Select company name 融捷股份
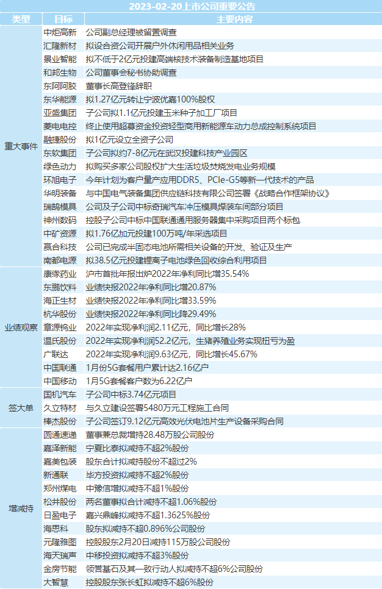This screenshot has height=589, width=382. point(60,140)
